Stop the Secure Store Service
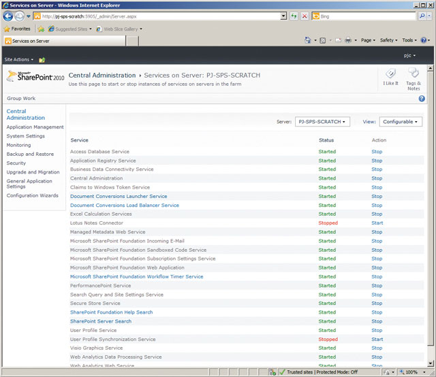The image size is (436, 377). pos(377,304)
